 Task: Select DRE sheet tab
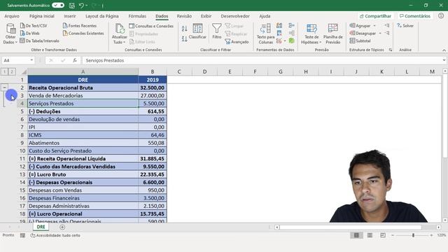[x=41, y=227]
